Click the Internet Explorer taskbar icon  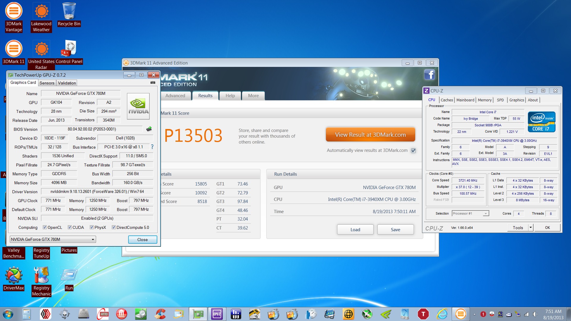point(442,314)
